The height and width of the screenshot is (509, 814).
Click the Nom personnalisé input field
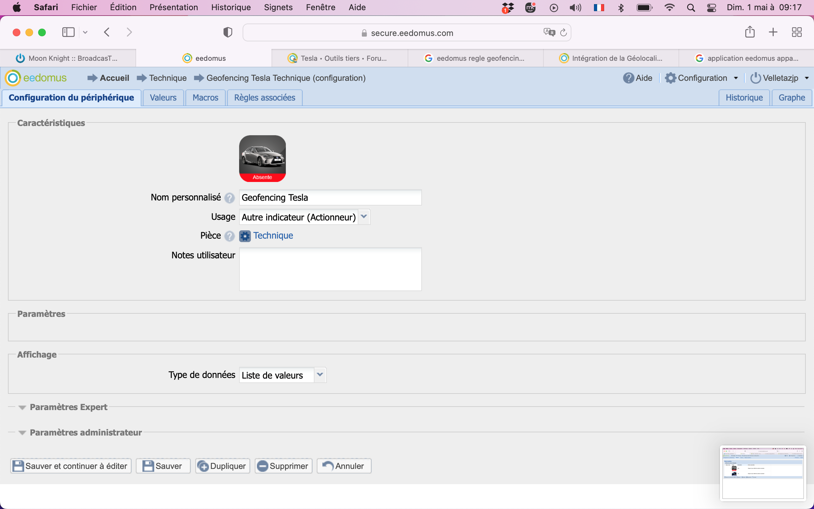330,198
